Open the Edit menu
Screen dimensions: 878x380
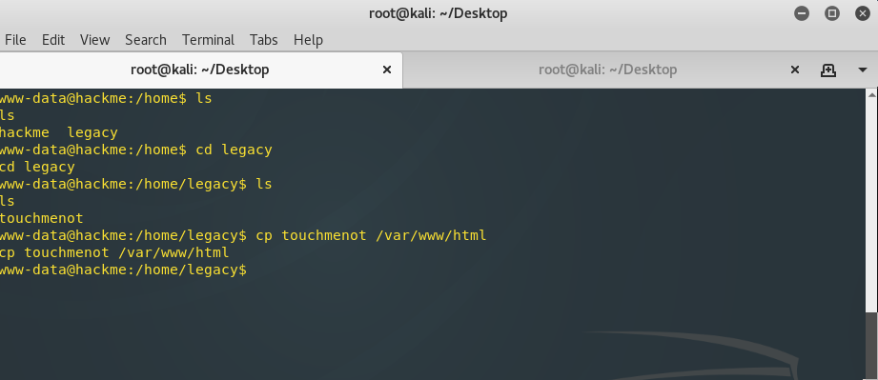click(x=53, y=40)
